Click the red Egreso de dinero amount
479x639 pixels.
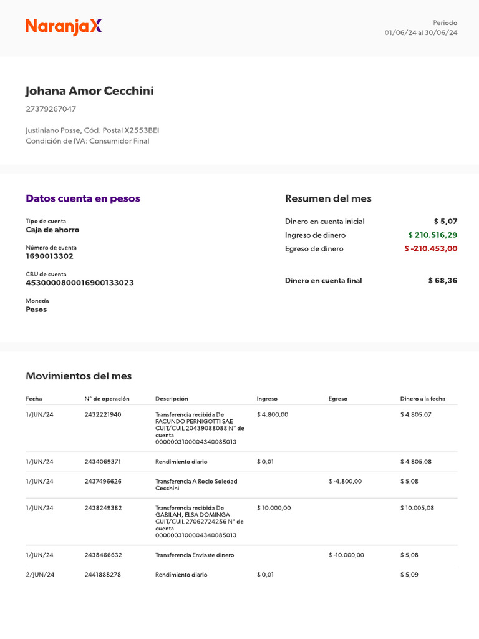430,248
